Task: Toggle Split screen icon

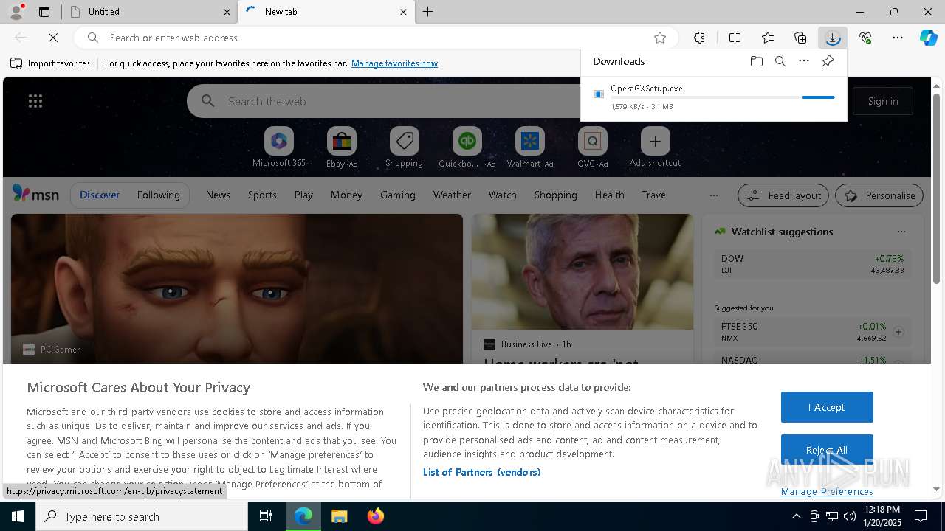Action: (x=735, y=38)
